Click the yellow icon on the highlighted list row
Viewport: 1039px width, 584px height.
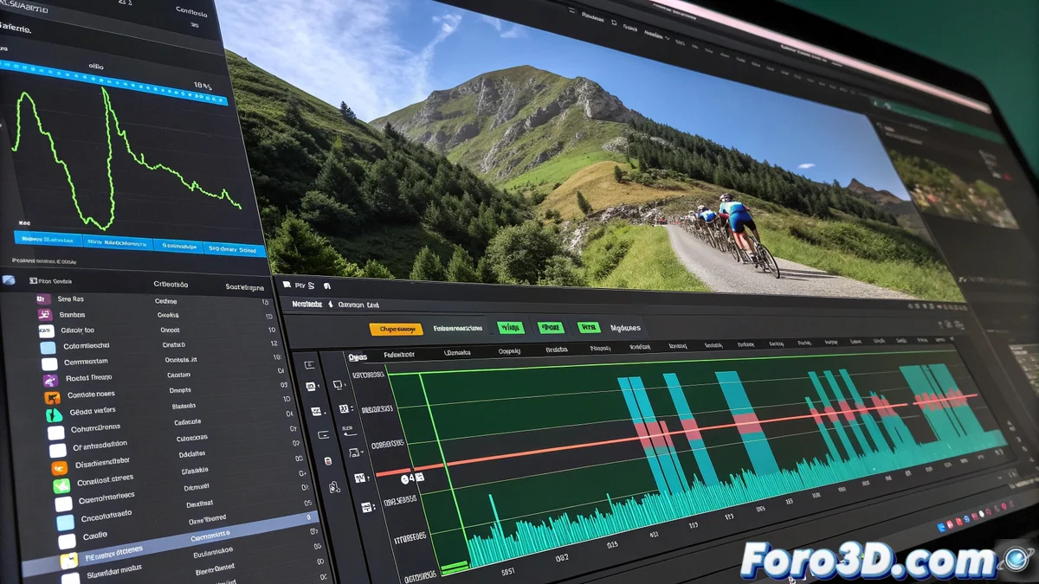click(69, 561)
